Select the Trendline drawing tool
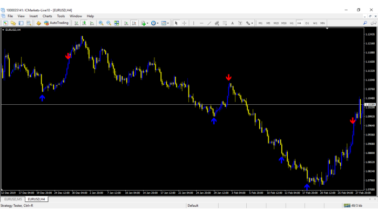This screenshot has width=378, height=216. tap(210, 23)
